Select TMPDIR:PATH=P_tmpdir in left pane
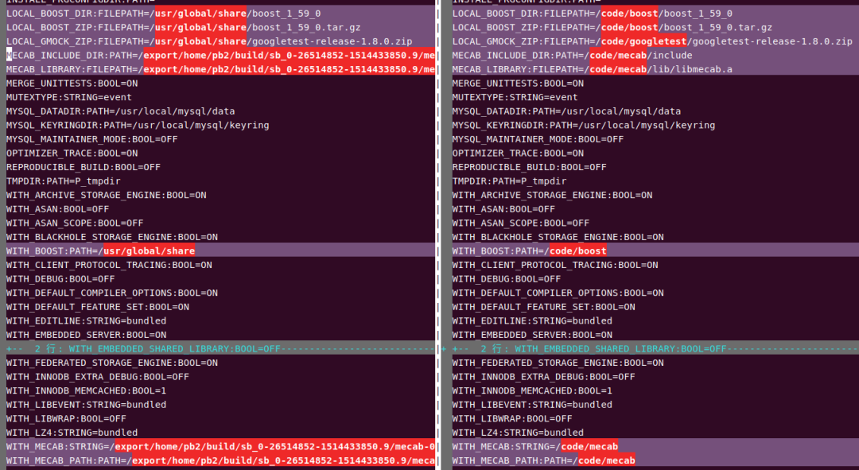859x470 pixels. coord(63,181)
